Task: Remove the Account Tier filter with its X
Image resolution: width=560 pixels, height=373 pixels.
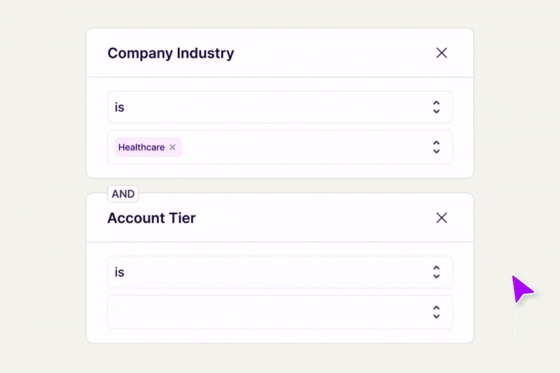Action: 442,218
